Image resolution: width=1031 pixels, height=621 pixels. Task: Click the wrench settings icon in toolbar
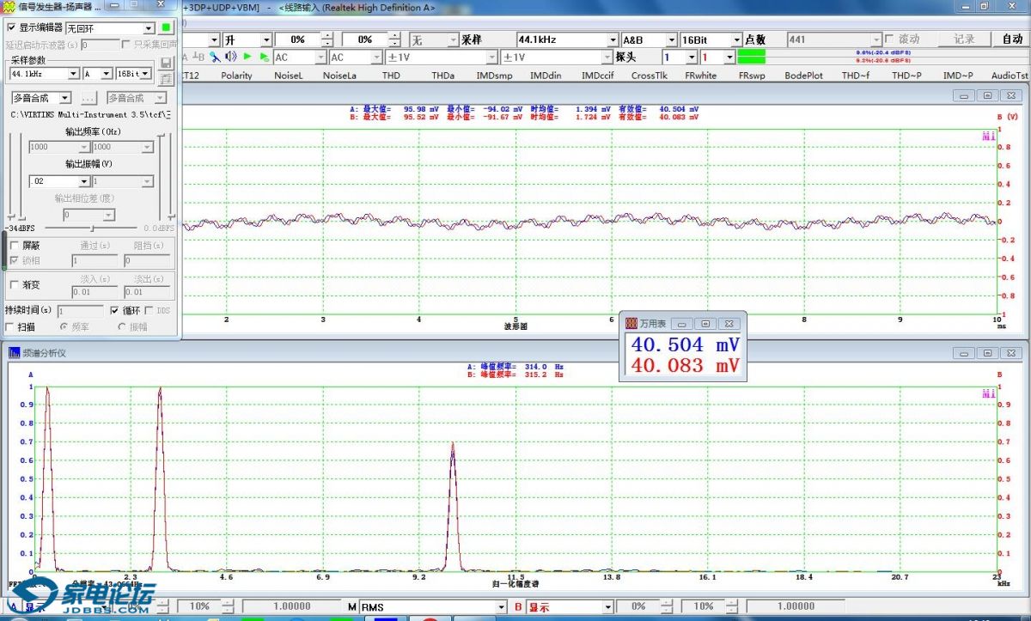tap(214, 57)
